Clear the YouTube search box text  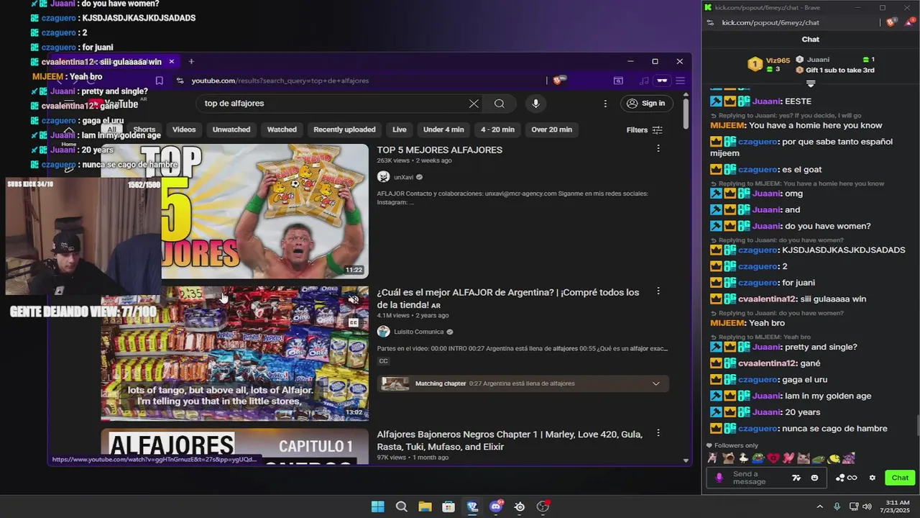click(x=474, y=104)
